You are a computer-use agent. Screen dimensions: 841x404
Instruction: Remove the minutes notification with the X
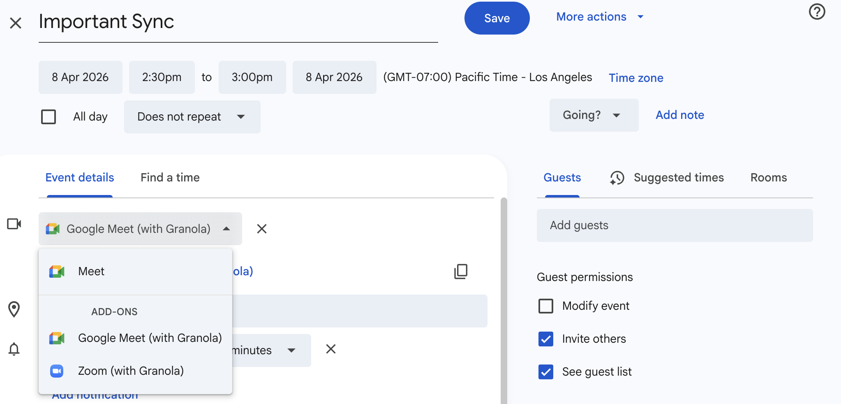[x=331, y=349]
